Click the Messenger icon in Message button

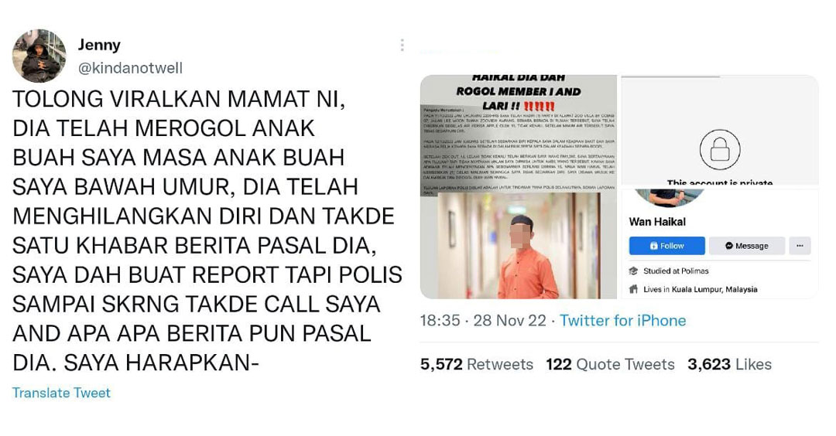click(729, 246)
